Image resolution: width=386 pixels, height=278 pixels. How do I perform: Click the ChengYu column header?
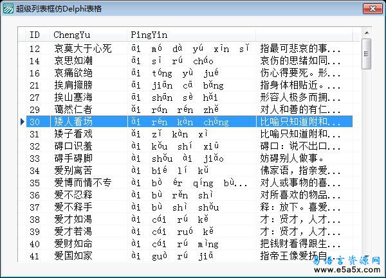coord(72,34)
